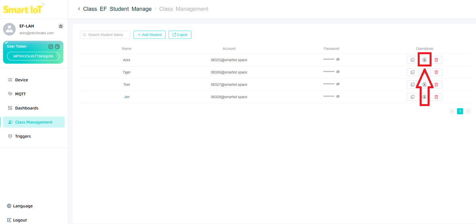Image resolution: width=476 pixels, height=224 pixels.
Task: Copy the User Token to clipboard
Action: [57, 47]
